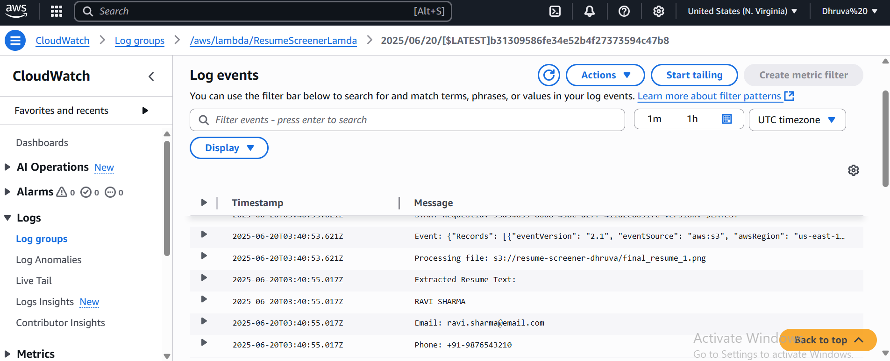Open Log Anomalies in the sidebar

(x=49, y=260)
